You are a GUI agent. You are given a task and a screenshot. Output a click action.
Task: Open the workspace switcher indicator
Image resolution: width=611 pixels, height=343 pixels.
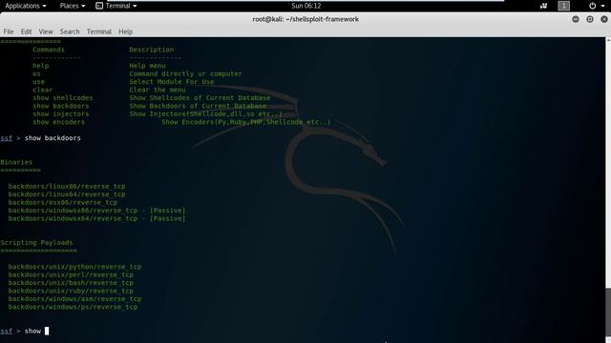tap(563, 6)
